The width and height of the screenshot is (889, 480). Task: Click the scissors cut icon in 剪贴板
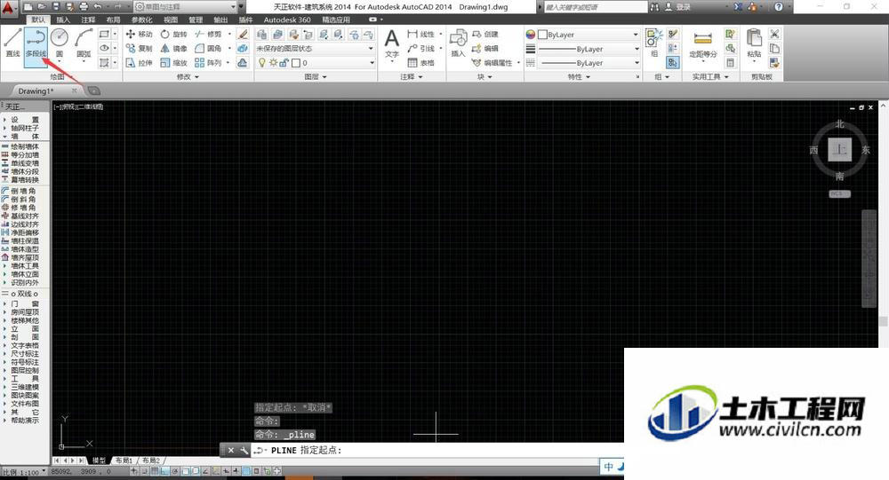[x=774, y=34]
